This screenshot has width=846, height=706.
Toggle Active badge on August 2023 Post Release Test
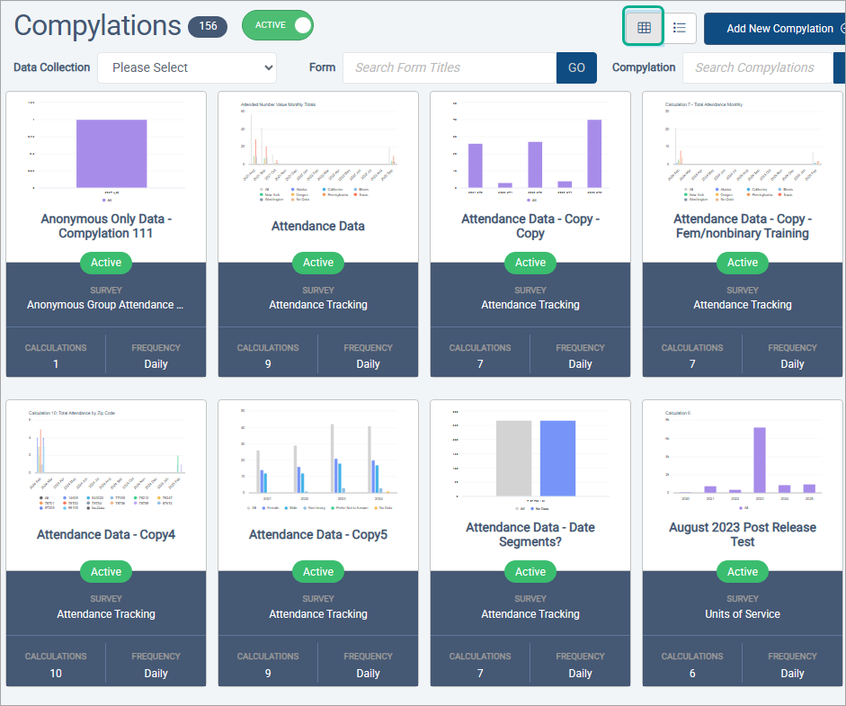[x=742, y=571]
